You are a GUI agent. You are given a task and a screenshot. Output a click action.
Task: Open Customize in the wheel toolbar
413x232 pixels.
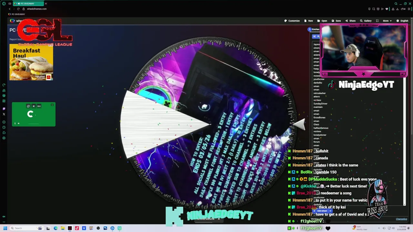[292, 21]
